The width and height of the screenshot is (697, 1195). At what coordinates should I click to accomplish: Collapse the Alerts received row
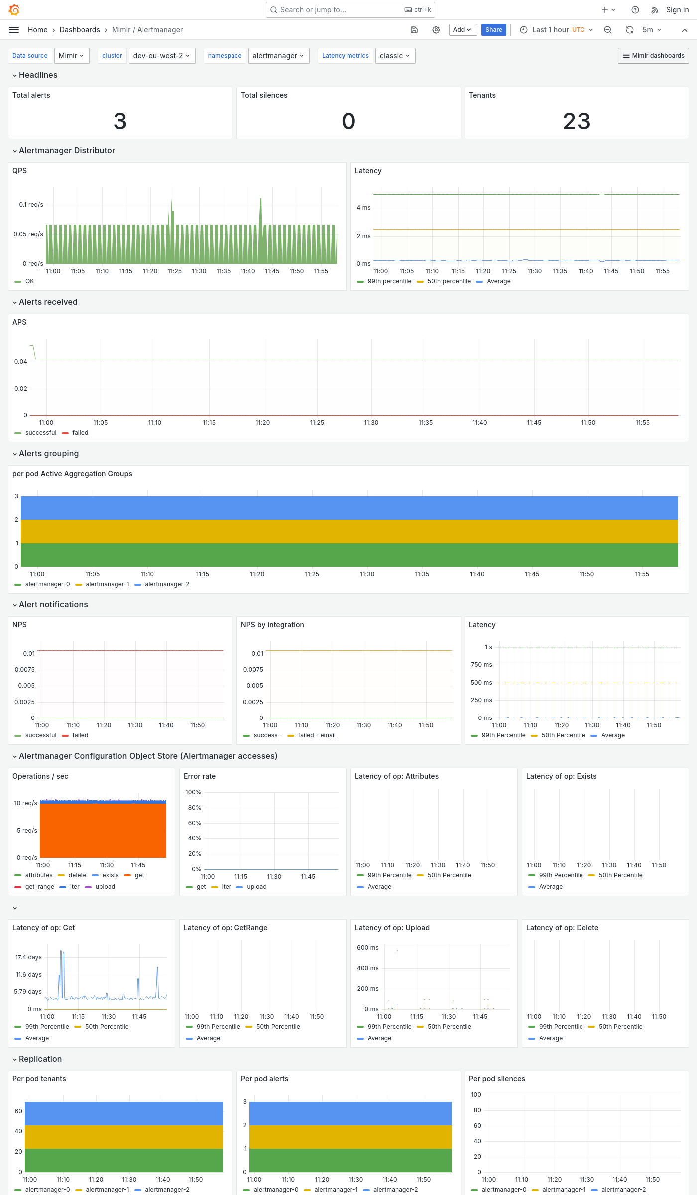[45, 302]
